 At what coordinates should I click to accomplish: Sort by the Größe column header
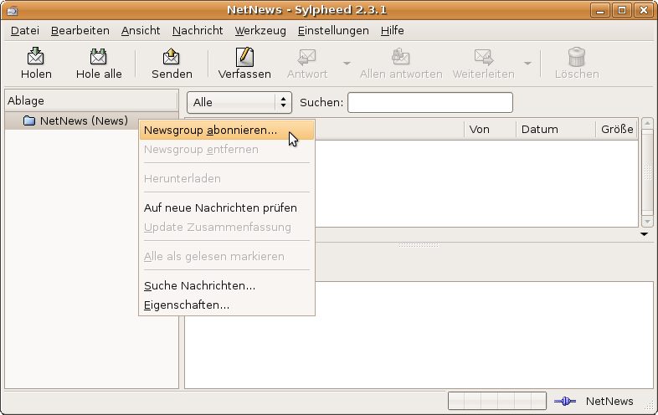(x=617, y=129)
